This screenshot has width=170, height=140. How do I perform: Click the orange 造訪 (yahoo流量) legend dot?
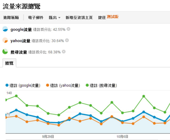coord(47,85)
